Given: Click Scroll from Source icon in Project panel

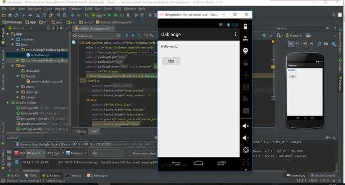Looking at the screenshot, I should pos(48,28).
